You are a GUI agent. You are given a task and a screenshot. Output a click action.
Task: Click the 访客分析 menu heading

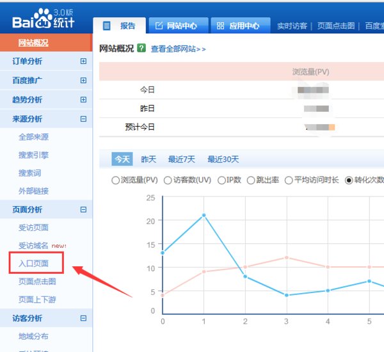[27, 318]
